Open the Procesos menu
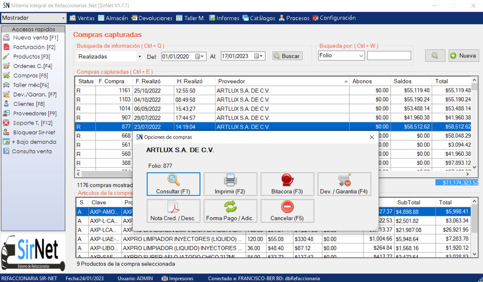Screen dimensions: 483x282 tap(294, 18)
